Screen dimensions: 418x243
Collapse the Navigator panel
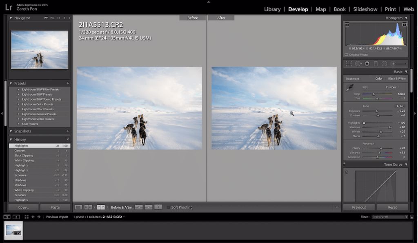pos(11,18)
